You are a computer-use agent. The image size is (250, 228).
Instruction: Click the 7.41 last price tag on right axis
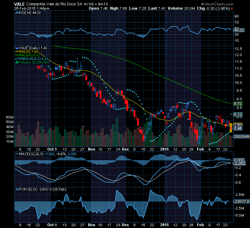(x=238, y=128)
